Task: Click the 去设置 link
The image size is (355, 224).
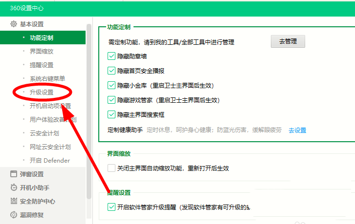Action: pos(297,130)
